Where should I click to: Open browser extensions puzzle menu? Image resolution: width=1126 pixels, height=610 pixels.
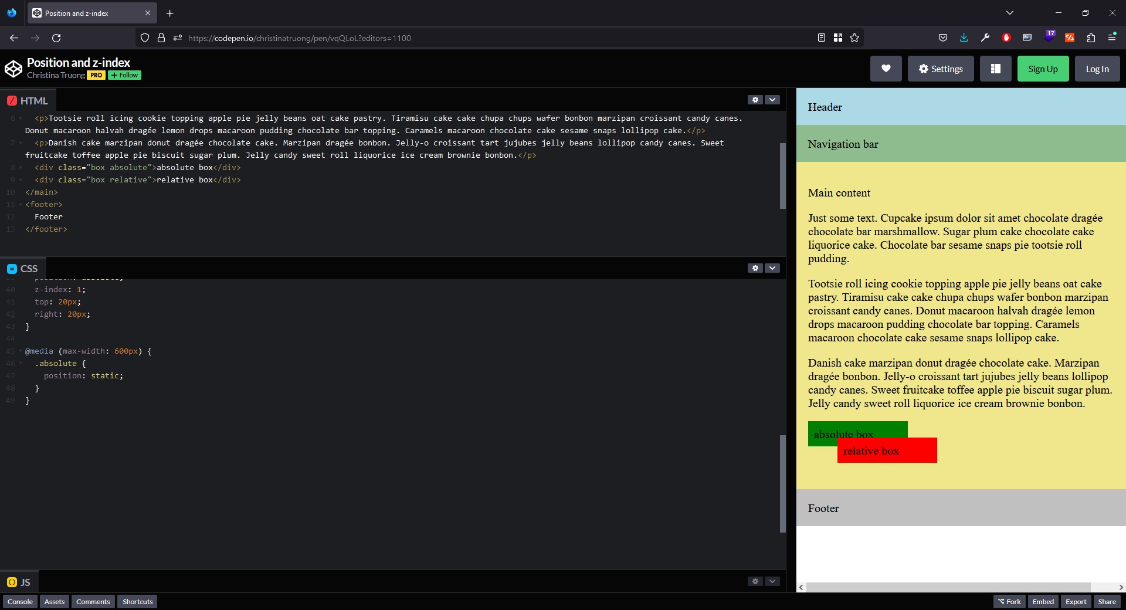pos(1091,38)
